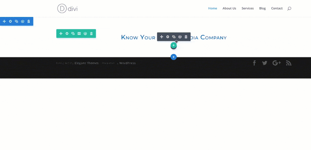Click the move handle on green row toolbar

point(61,34)
